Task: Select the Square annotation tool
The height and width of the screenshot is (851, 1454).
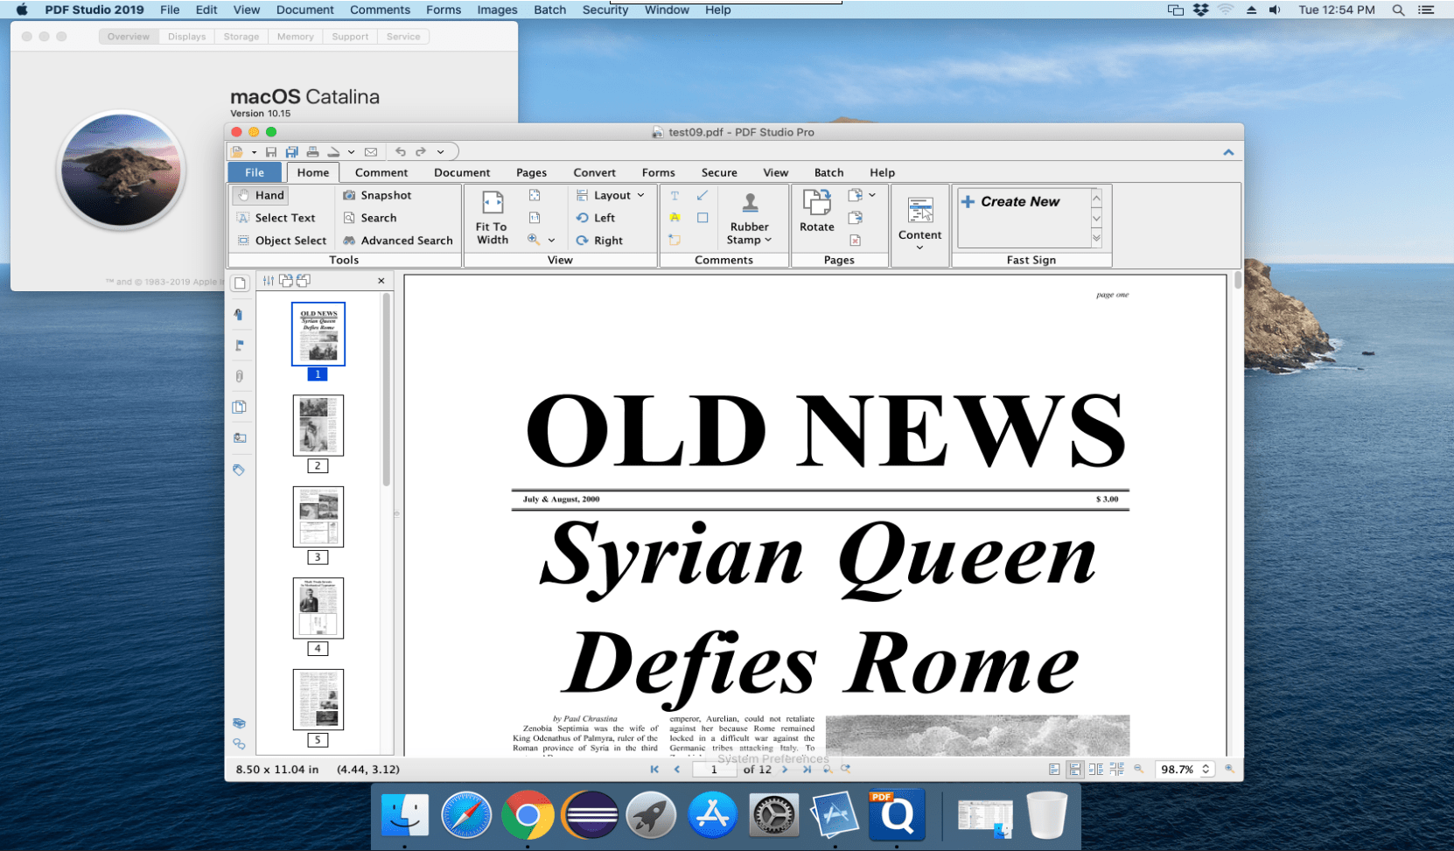Action: 703,218
